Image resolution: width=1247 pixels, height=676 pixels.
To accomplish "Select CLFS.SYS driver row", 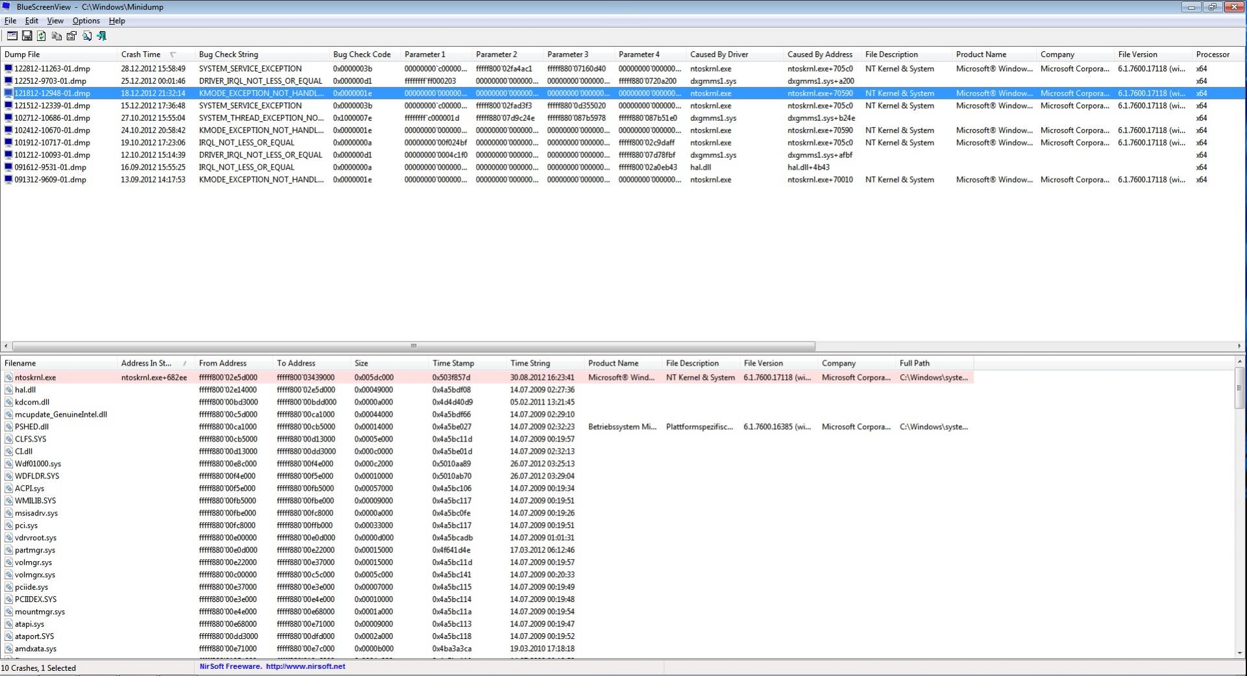I will [487, 439].
